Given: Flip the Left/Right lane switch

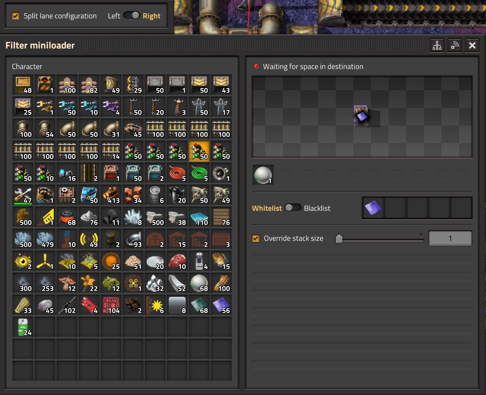Looking at the screenshot, I should coord(131,15).
